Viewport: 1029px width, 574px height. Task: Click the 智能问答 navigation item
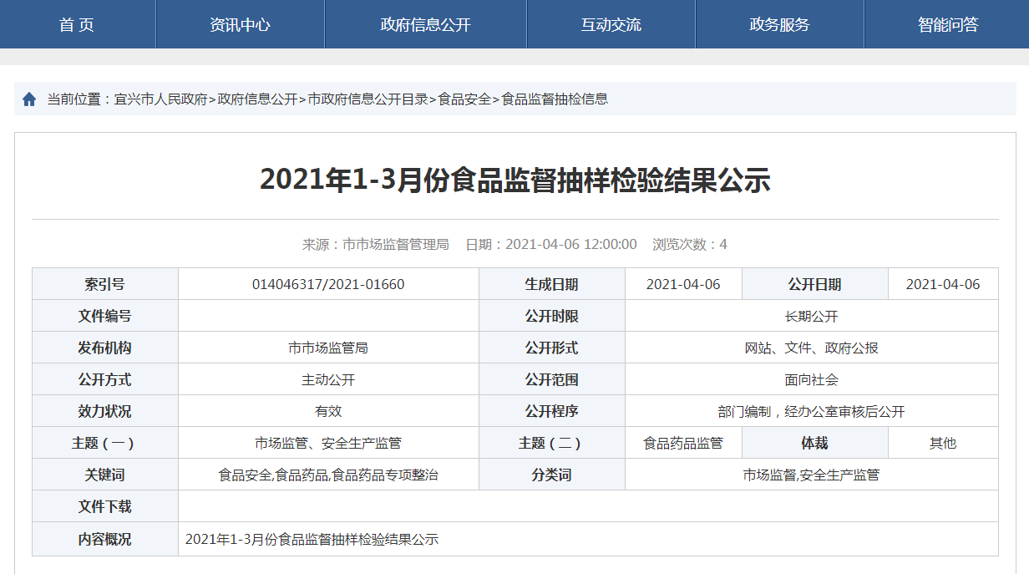point(947,25)
